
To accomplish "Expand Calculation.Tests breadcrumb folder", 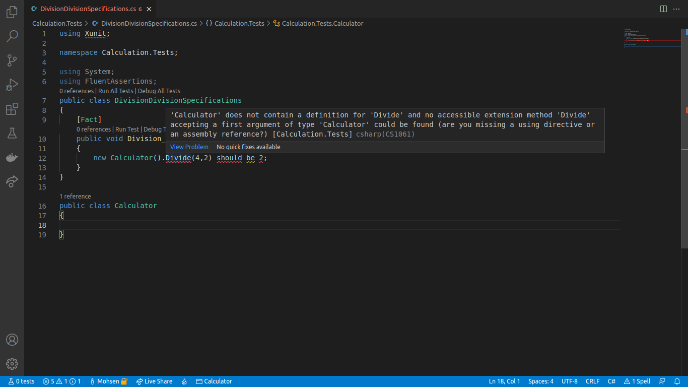I will coord(57,23).
